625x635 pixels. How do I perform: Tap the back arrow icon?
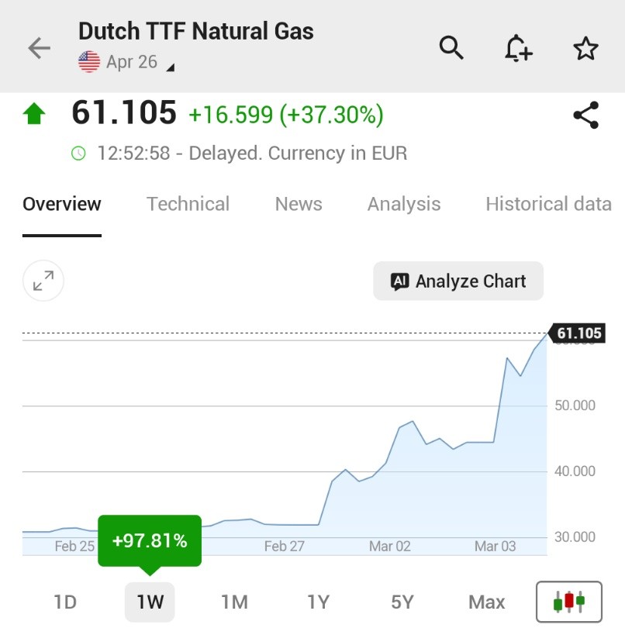point(39,48)
